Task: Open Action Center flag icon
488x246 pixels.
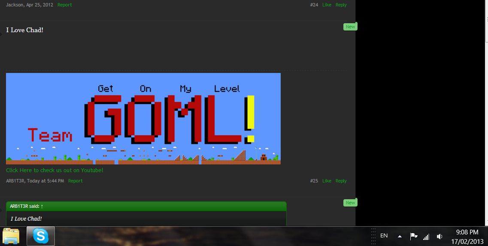Action: [414, 237]
